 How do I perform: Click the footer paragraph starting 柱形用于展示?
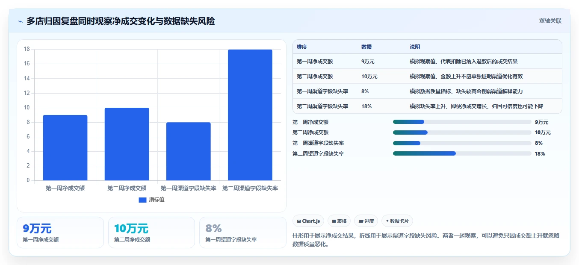coord(426,240)
